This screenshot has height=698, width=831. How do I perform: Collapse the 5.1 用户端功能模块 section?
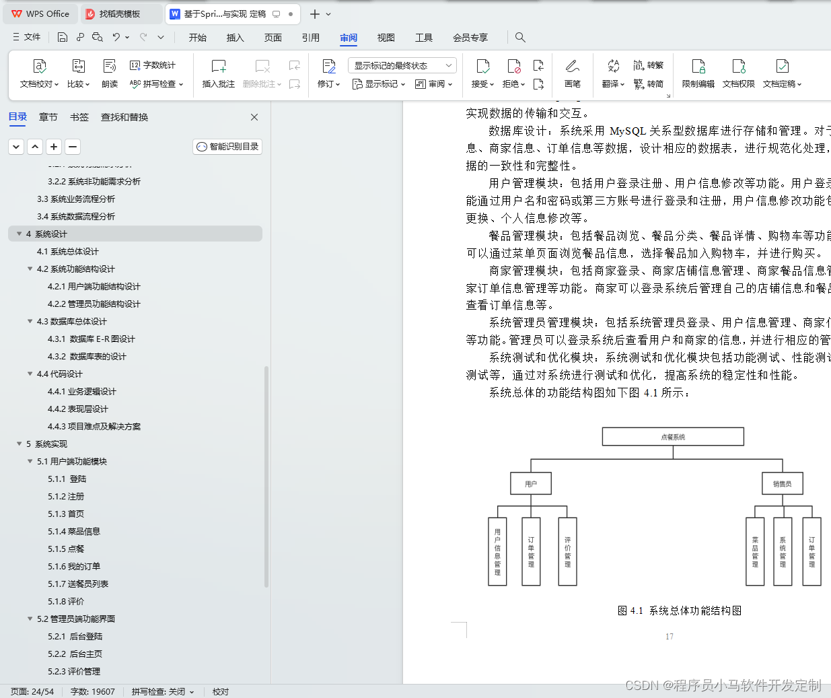click(30, 461)
